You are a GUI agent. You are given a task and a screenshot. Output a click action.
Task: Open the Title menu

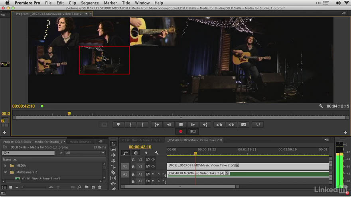point(126,3)
